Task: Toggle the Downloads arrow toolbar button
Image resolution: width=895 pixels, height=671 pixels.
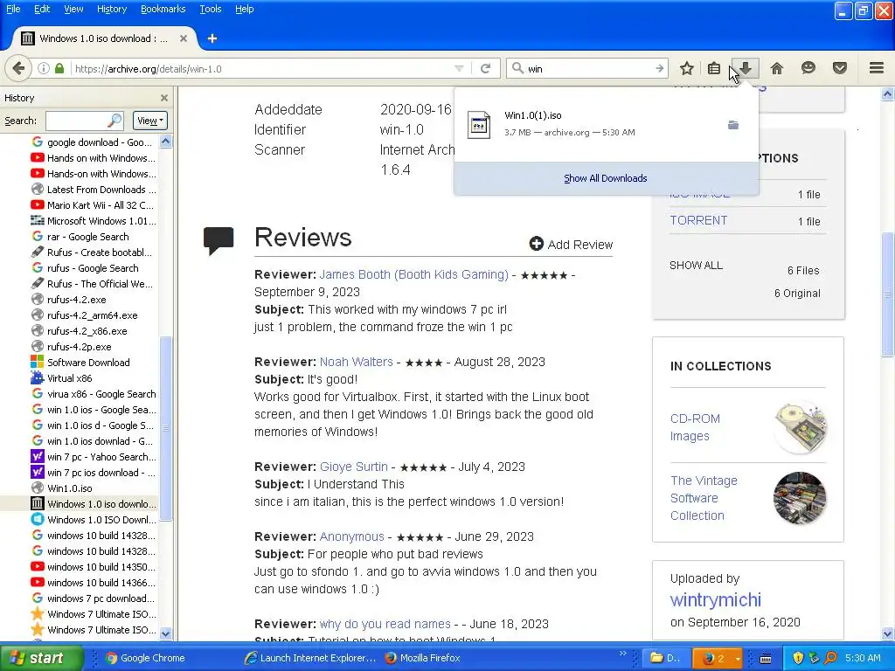Action: [745, 68]
